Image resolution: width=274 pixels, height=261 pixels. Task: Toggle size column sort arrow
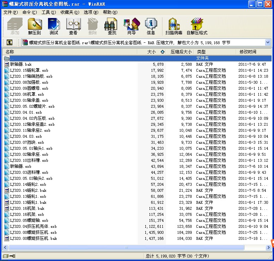tap(162, 52)
